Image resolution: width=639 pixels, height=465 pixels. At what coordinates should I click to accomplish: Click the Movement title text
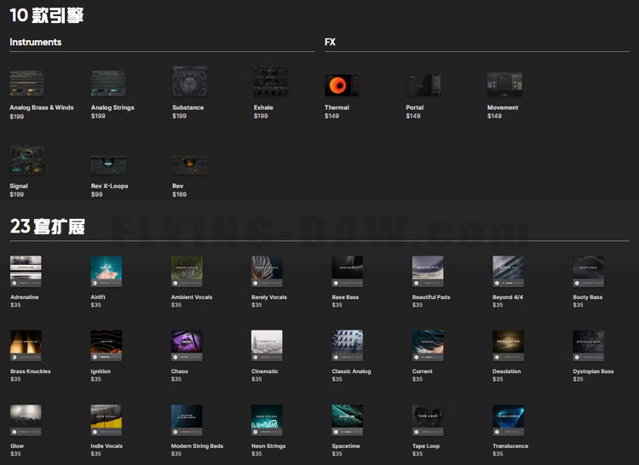point(503,107)
